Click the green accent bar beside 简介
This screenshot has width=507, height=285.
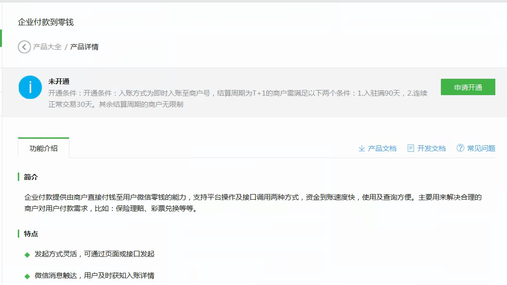19,177
